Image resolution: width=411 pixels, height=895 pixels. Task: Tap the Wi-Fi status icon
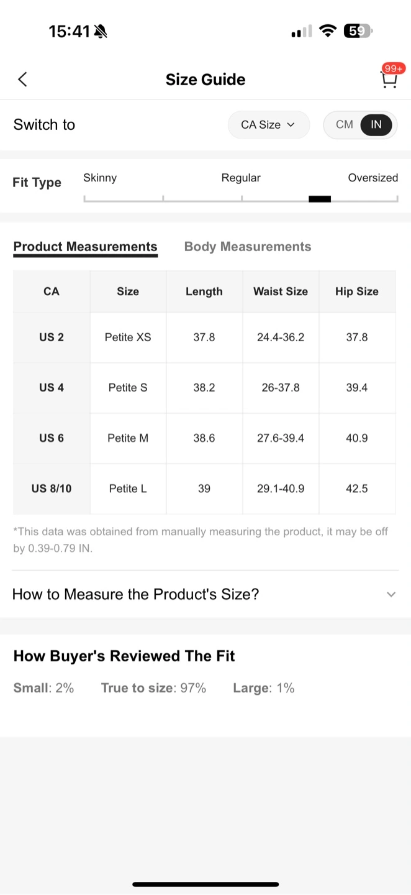(327, 31)
